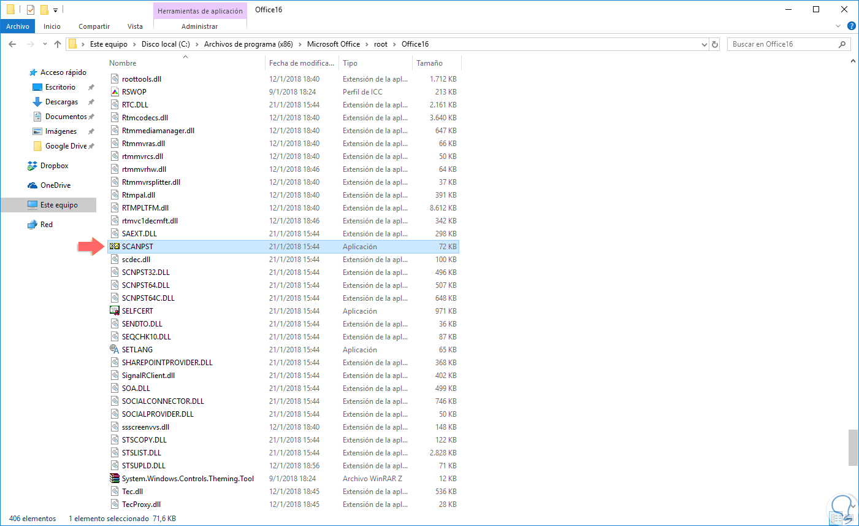Viewport: 859px width, 526px height.
Task: Switch to the Compartir ribbon tab
Action: (94, 26)
